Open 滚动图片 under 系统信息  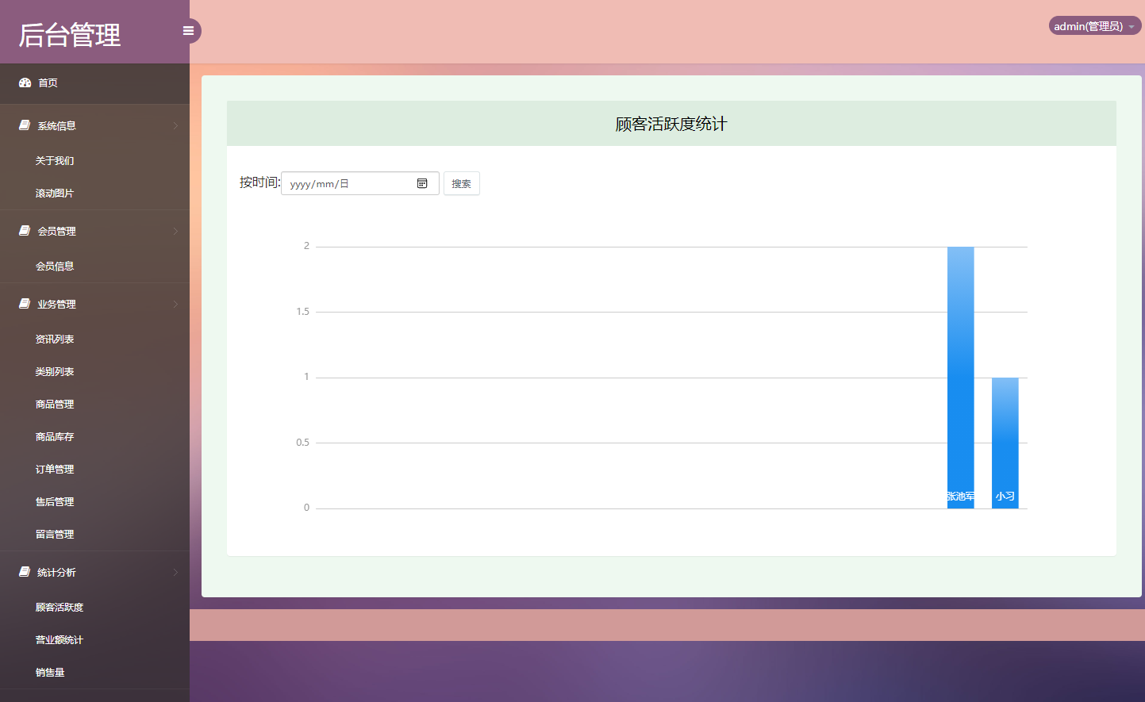point(54,193)
